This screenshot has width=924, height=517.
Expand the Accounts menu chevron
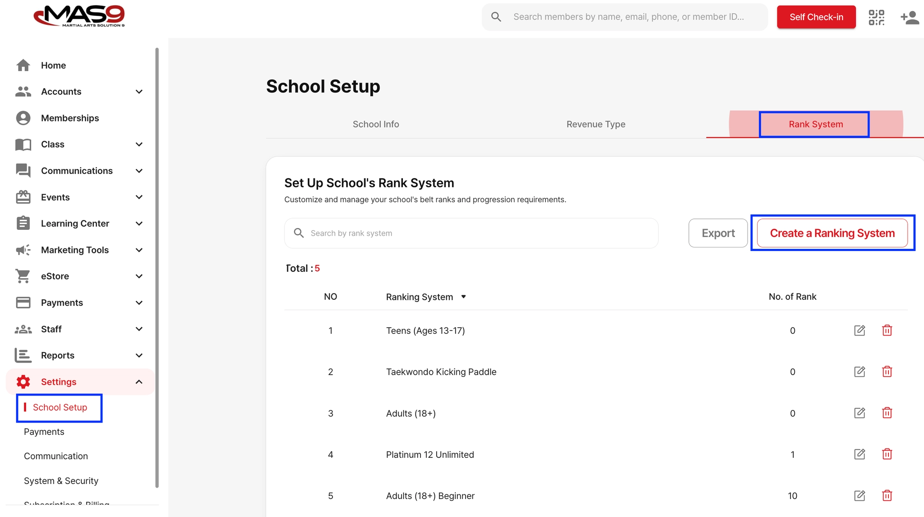139,92
